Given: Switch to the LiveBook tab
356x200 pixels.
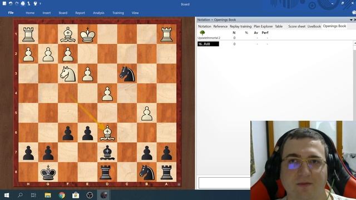Looking at the screenshot, I should click(x=314, y=26).
